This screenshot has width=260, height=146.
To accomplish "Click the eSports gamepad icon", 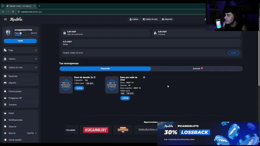I will [5, 83].
